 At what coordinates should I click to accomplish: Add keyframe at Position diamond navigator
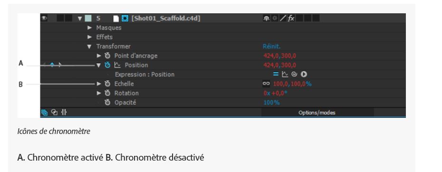pyautogui.click(x=52, y=65)
